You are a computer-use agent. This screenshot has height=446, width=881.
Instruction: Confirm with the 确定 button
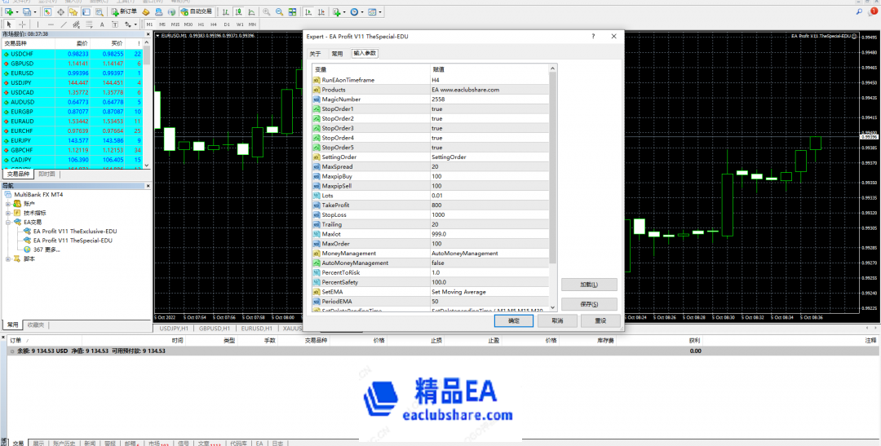514,320
